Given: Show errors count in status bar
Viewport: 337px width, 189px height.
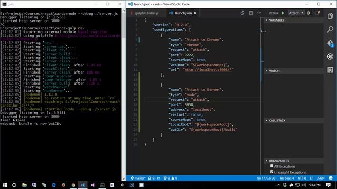Looking at the screenshot, I should [167, 178].
